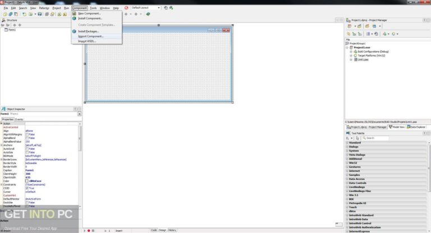Screen dimensions: 431x233
Task: Click the Tool Palette search field
Action: [375, 138]
